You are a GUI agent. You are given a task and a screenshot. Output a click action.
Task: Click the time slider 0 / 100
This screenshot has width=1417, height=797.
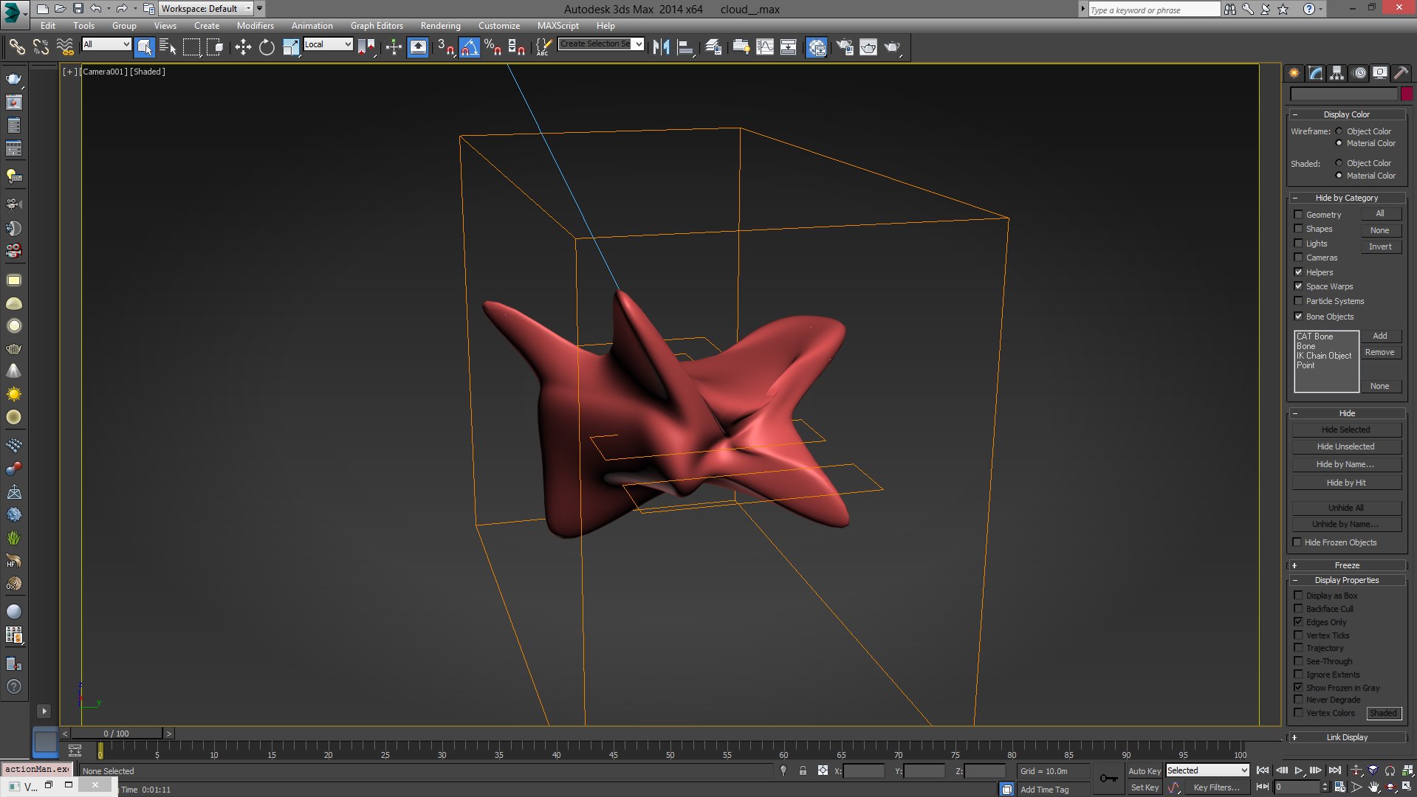point(117,734)
